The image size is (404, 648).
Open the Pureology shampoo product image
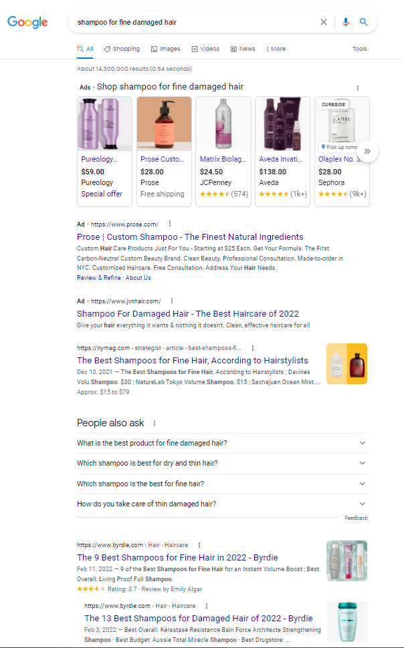[x=105, y=124]
